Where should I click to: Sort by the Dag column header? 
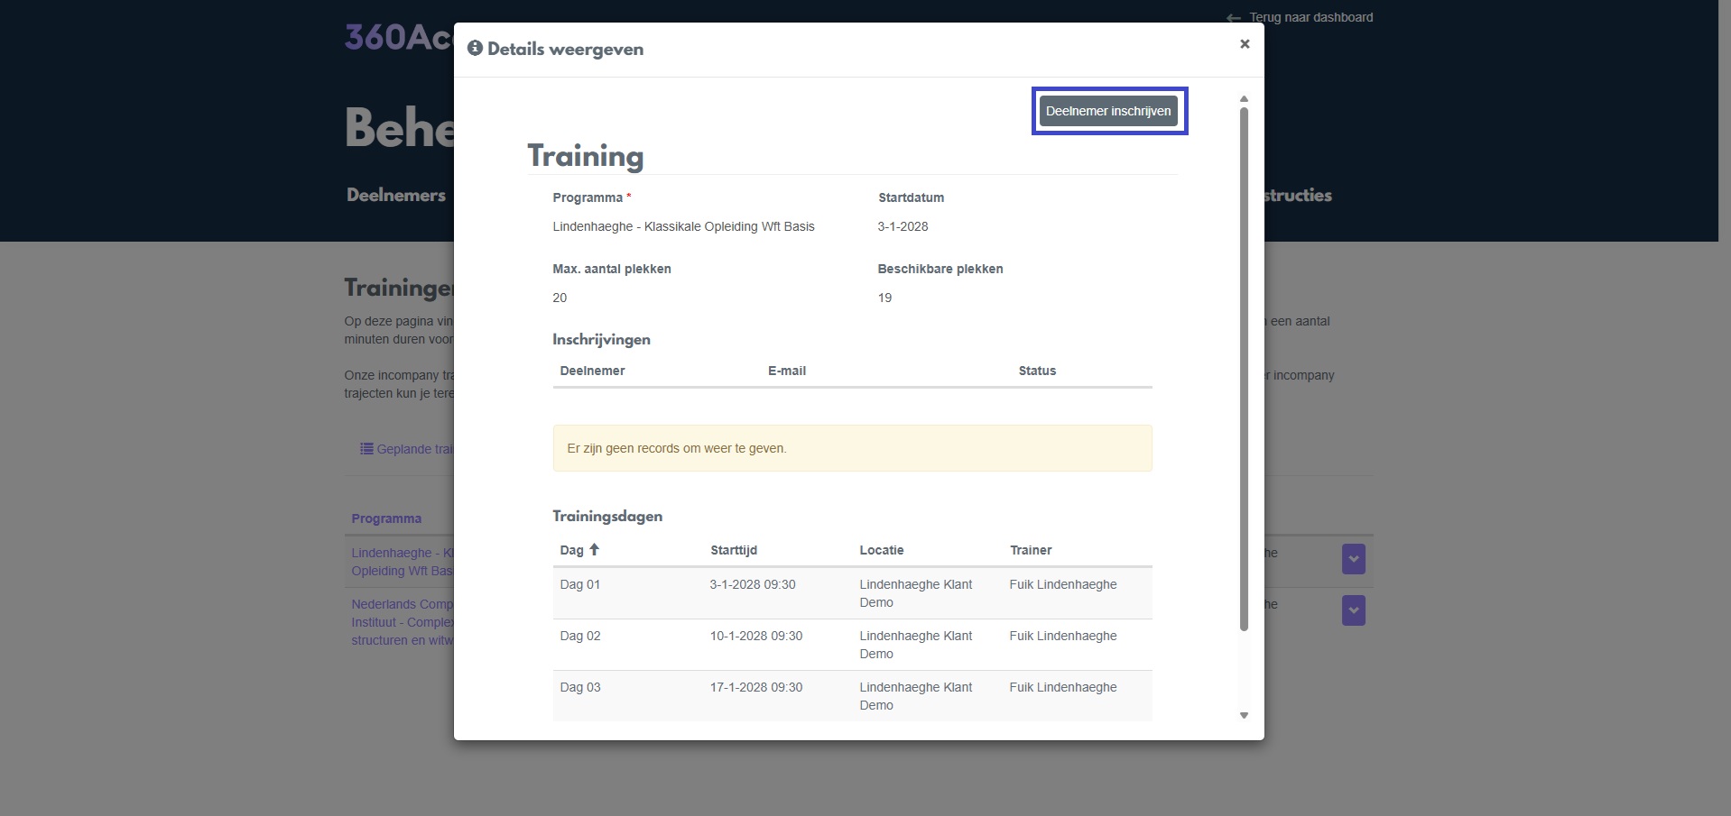(x=579, y=550)
